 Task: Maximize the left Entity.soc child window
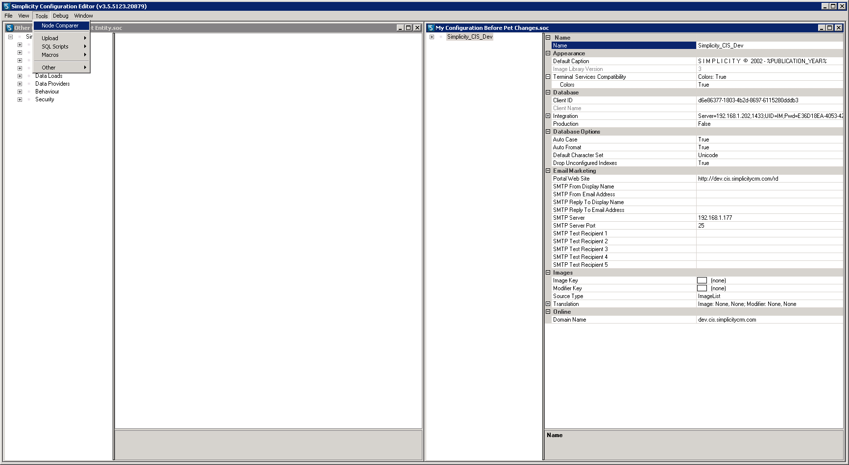point(408,28)
